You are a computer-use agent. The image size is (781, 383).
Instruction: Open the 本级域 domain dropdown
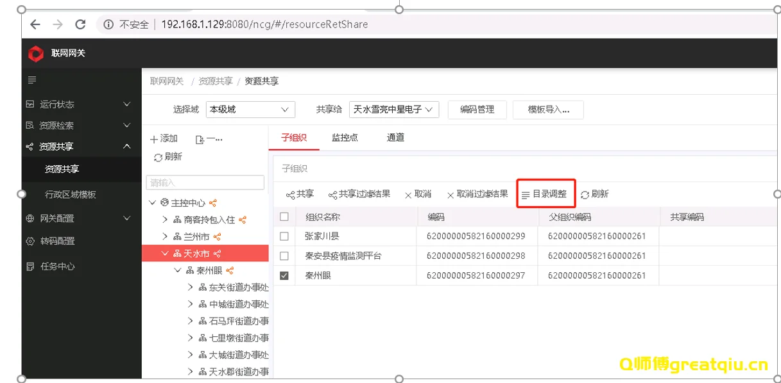(250, 109)
